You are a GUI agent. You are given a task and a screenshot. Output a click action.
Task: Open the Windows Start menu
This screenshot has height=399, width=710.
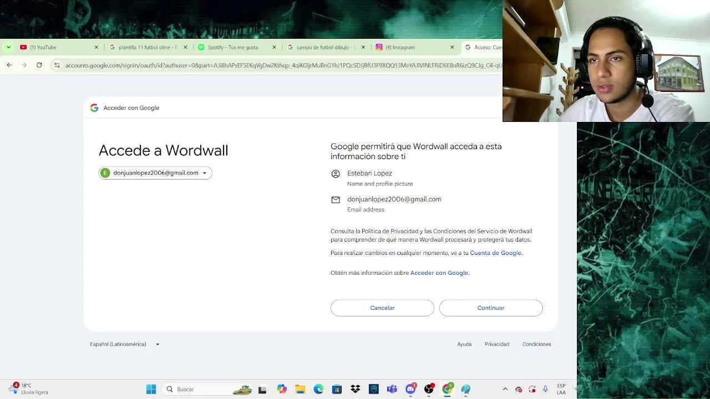coord(151,389)
